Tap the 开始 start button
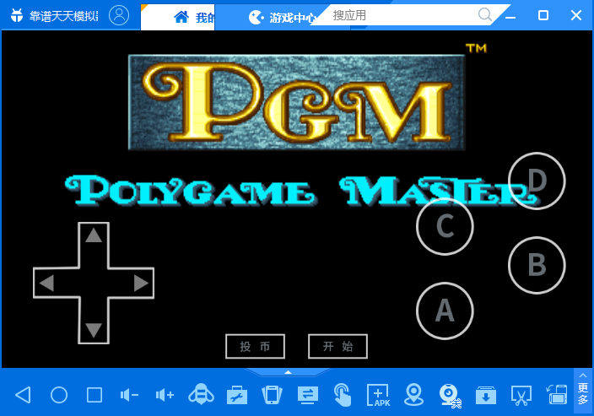 (x=337, y=346)
